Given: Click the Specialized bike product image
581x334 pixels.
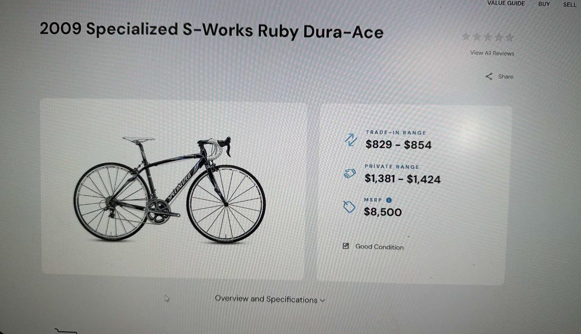Looking at the screenshot, I should coord(170,188).
